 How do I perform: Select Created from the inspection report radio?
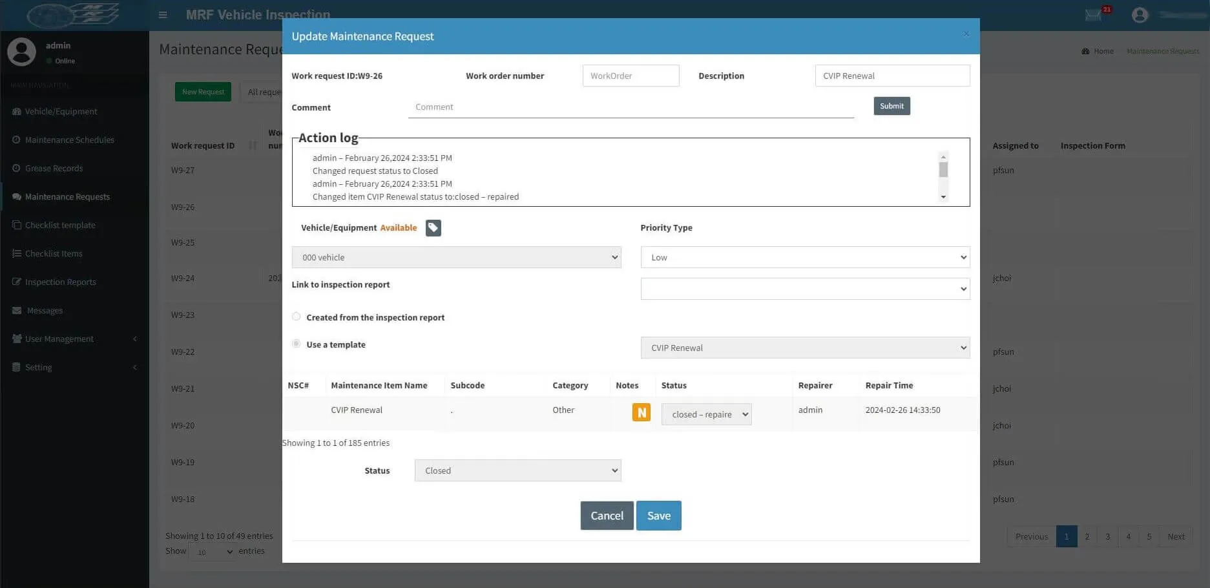[x=296, y=317]
